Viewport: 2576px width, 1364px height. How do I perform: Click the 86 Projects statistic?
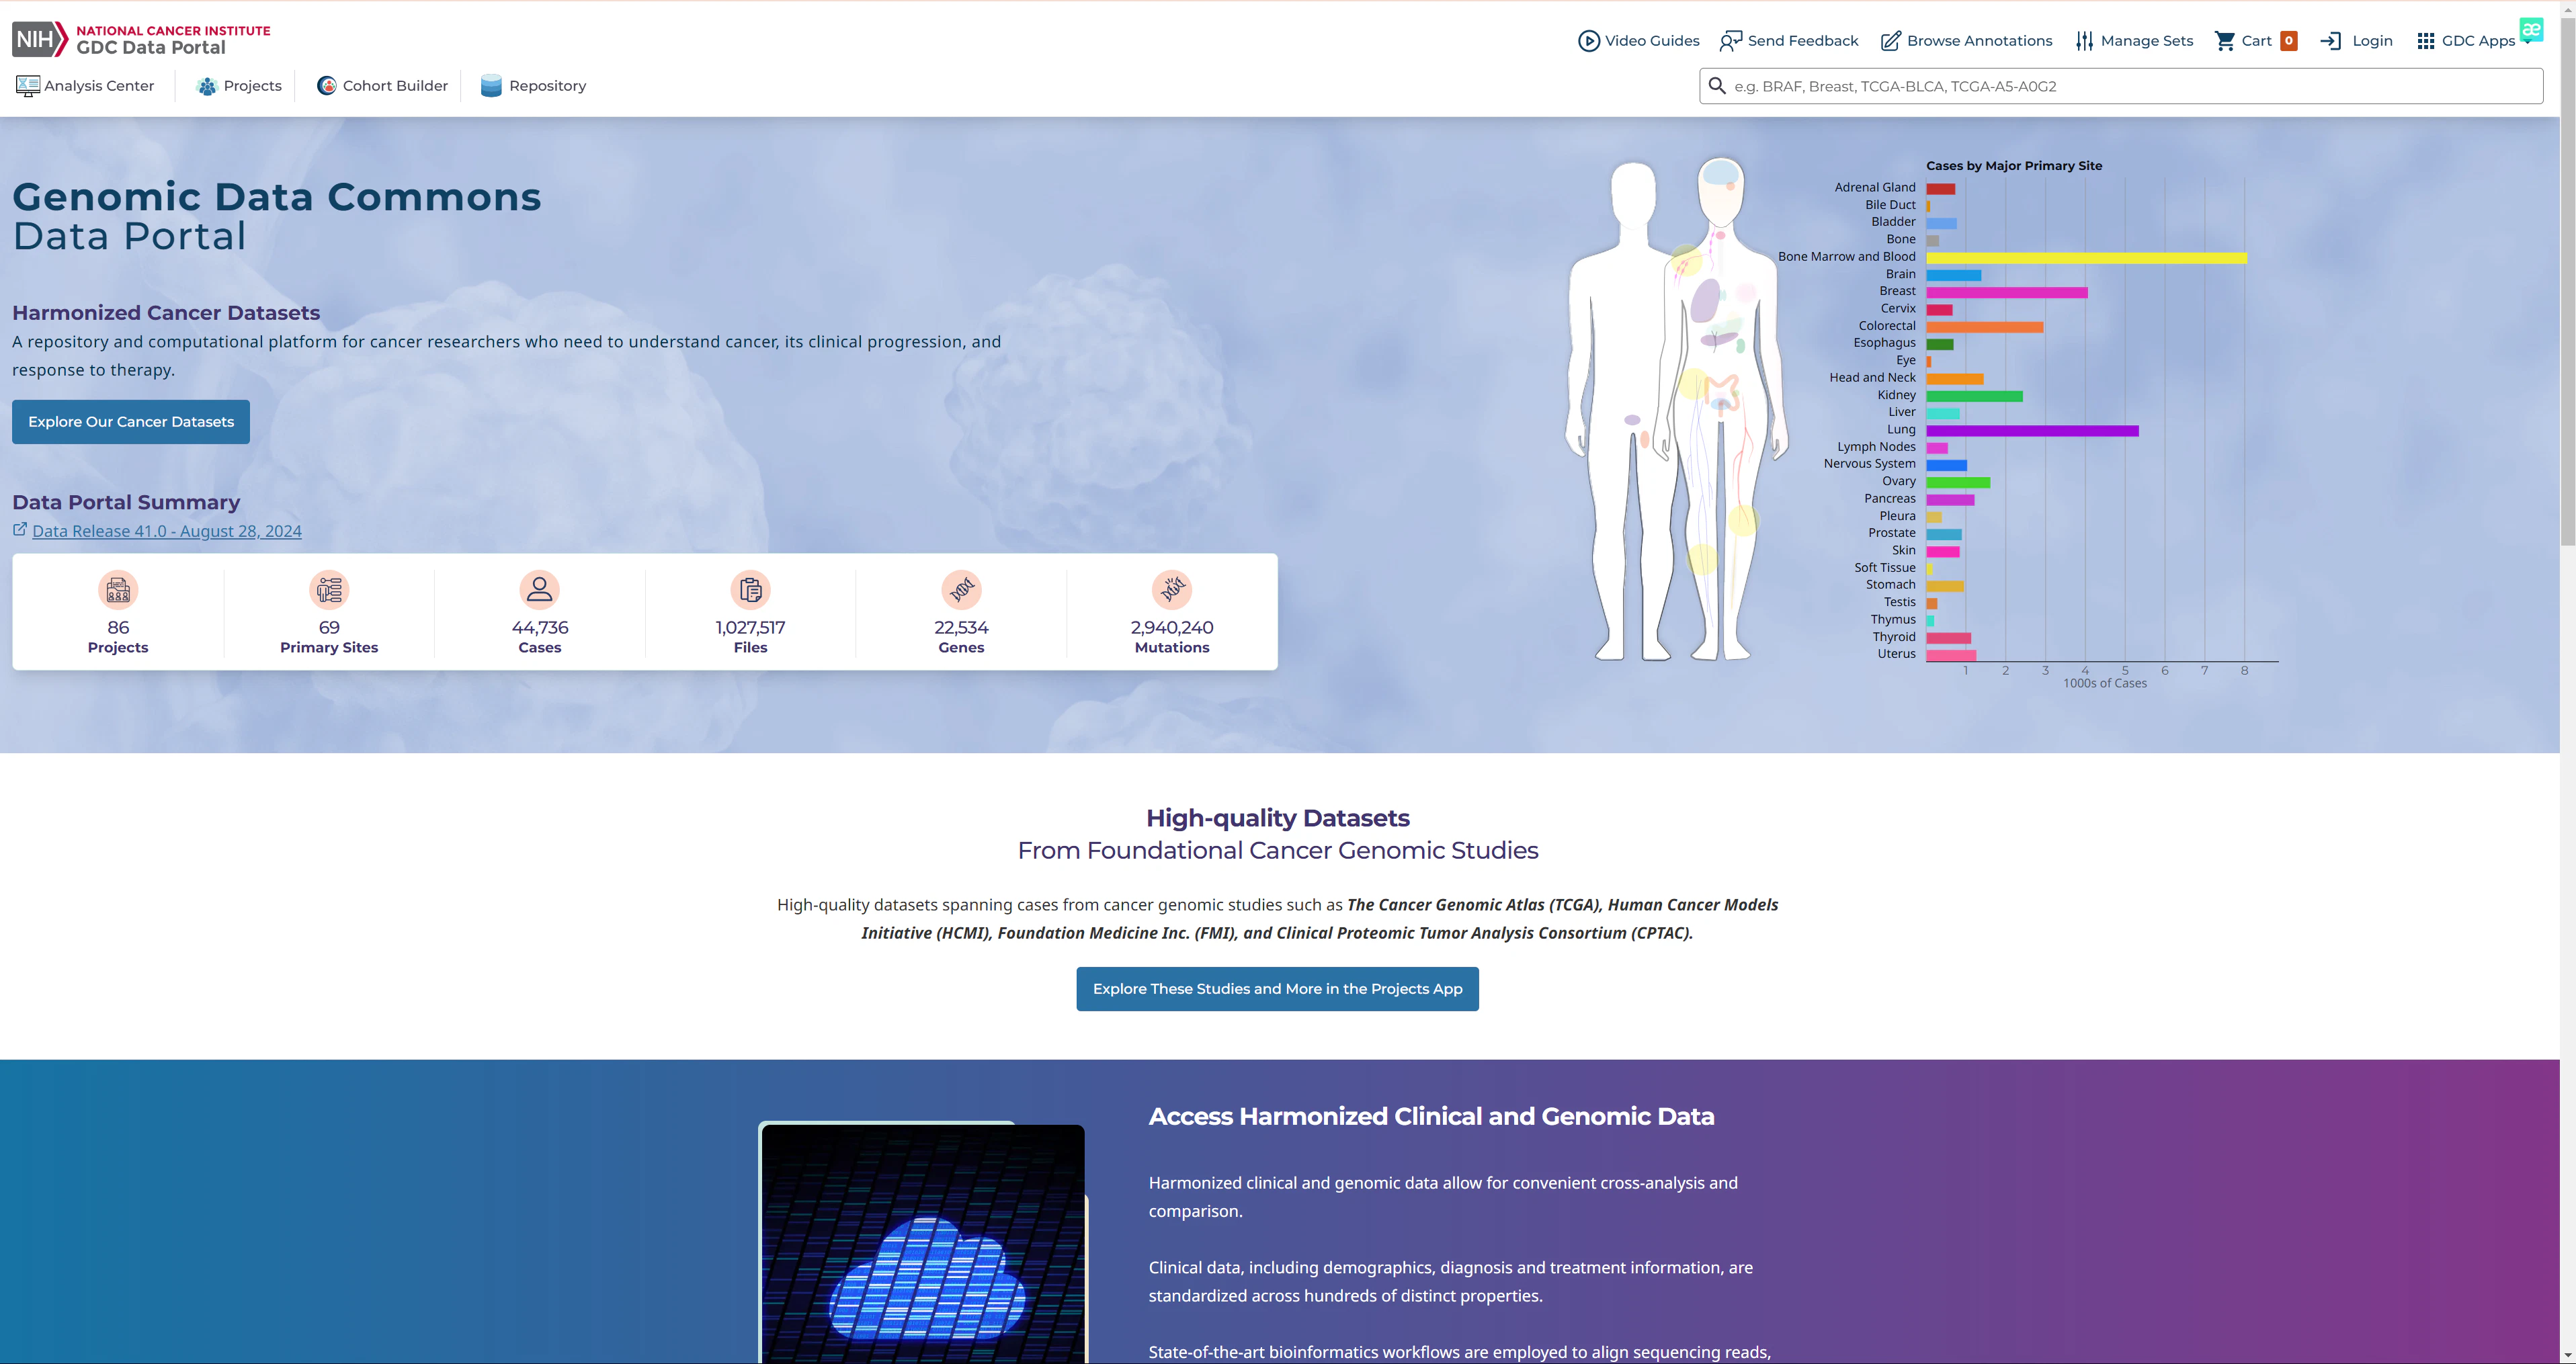tap(118, 637)
